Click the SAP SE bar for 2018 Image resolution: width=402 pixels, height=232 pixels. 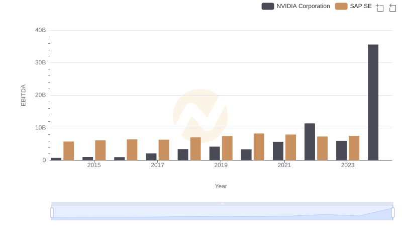195,149
